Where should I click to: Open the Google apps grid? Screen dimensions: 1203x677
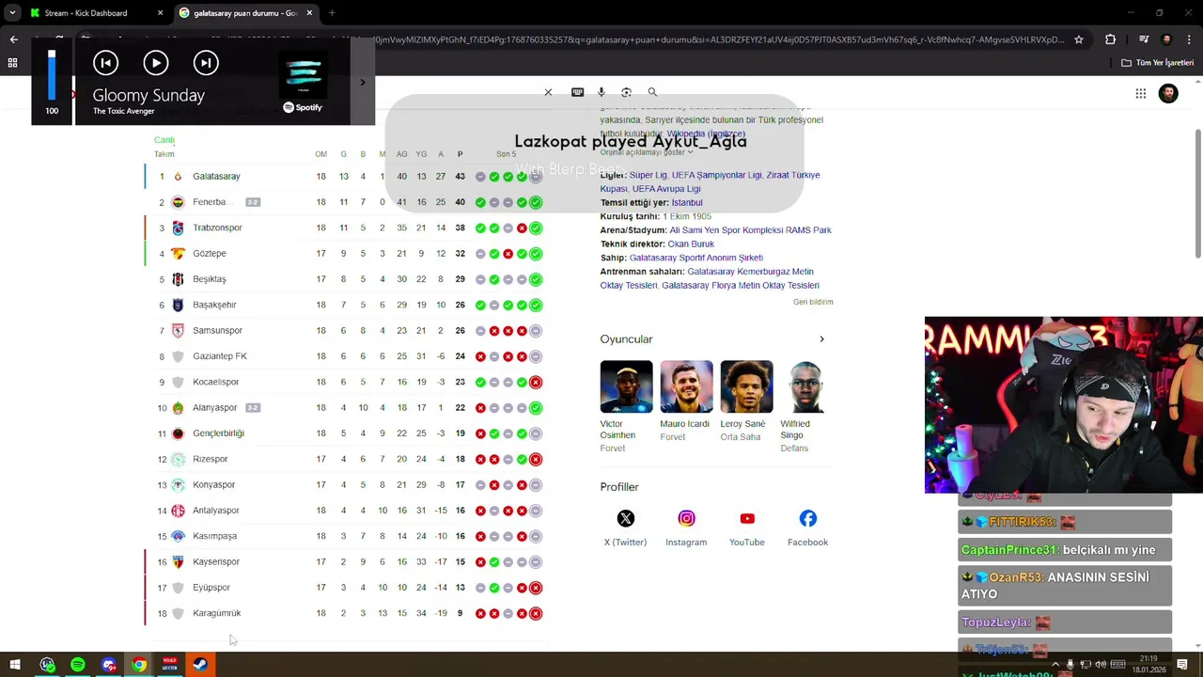1140,93
